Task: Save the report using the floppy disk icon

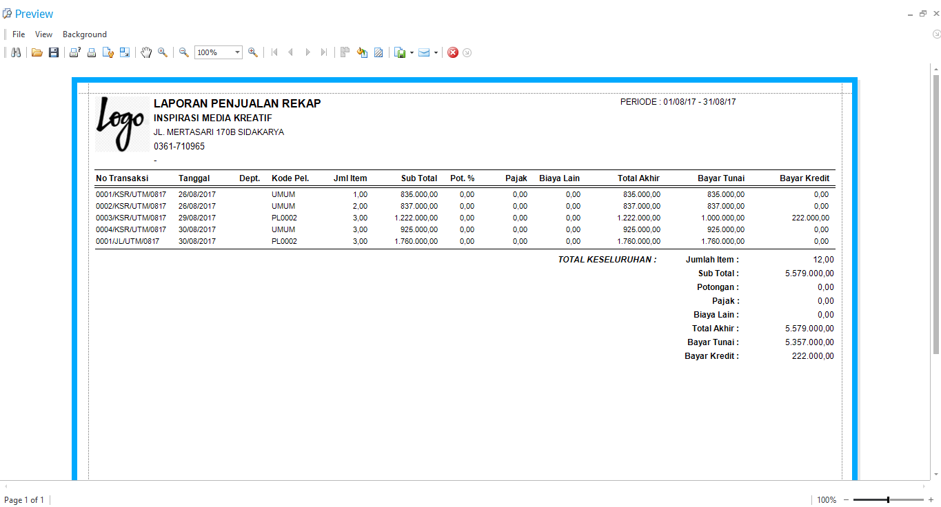Action: (54, 52)
